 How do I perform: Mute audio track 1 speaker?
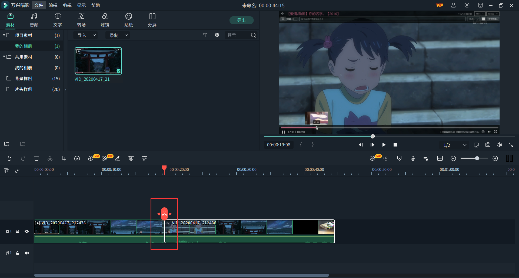coord(27,253)
